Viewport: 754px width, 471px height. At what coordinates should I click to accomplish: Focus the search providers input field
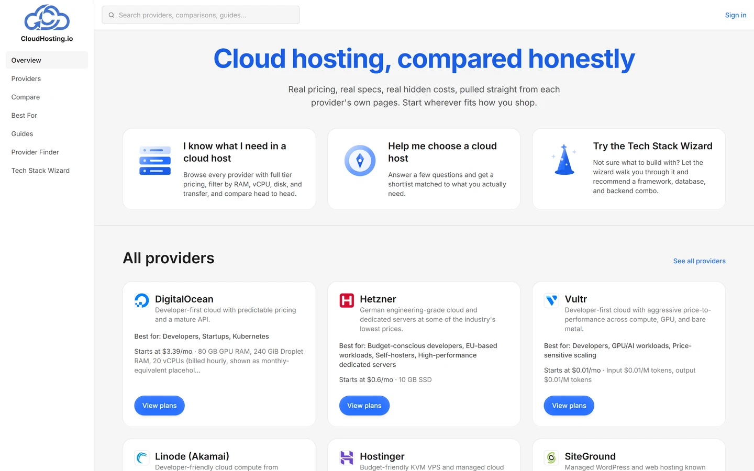point(201,15)
